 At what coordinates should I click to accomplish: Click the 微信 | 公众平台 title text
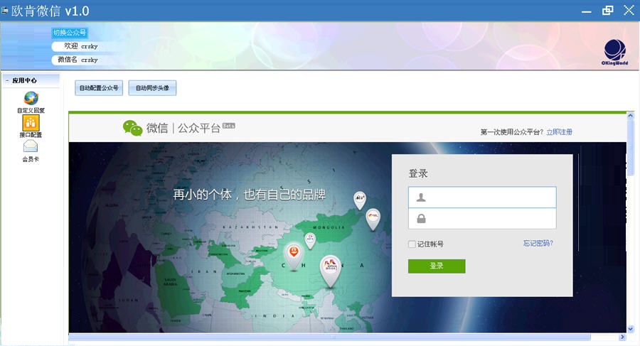tap(183, 128)
